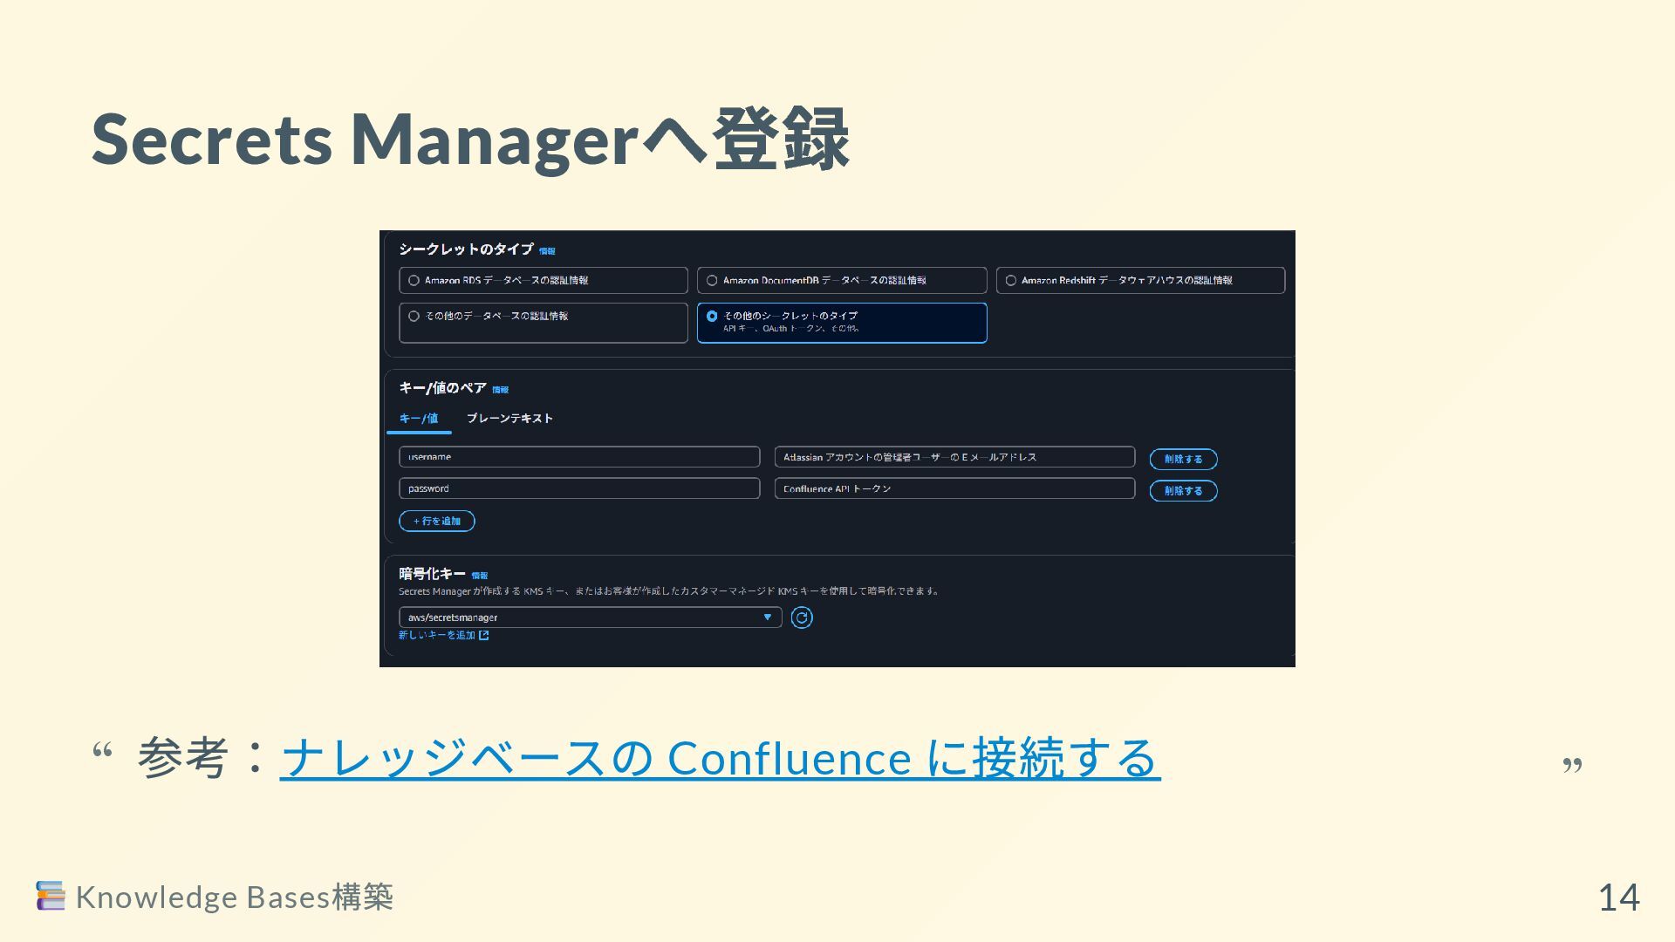The height and width of the screenshot is (942, 1675).
Task: Click the refresh icon beside encryption key dropdown
Action: [801, 618]
